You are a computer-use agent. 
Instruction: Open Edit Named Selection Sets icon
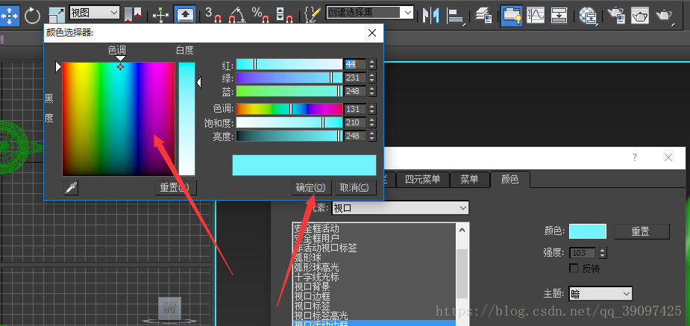(312, 14)
